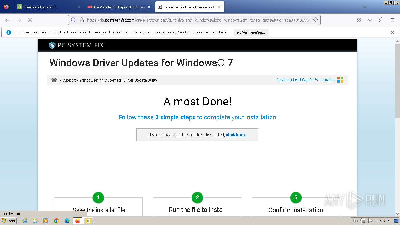This screenshot has height=225, width=400.
Task: Select 'Run the file to install' step
Action: 197,210
